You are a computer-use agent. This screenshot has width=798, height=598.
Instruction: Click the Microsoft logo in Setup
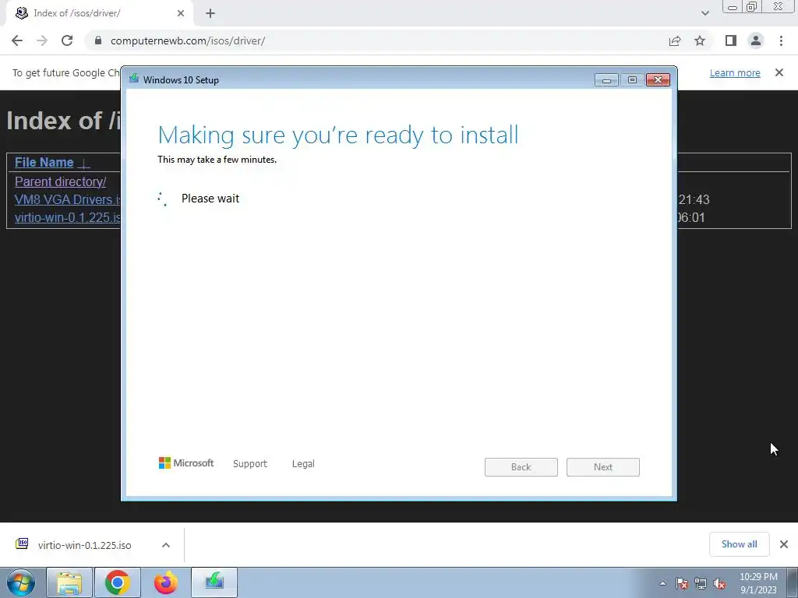pyautogui.click(x=186, y=463)
